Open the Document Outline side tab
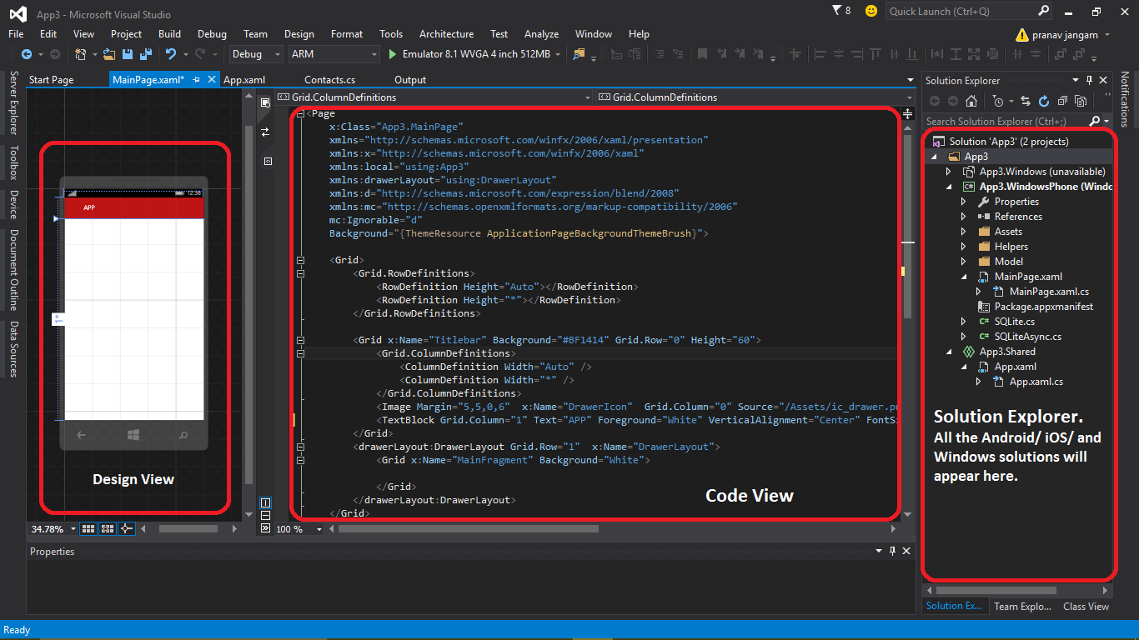1139x640 pixels. click(x=13, y=269)
